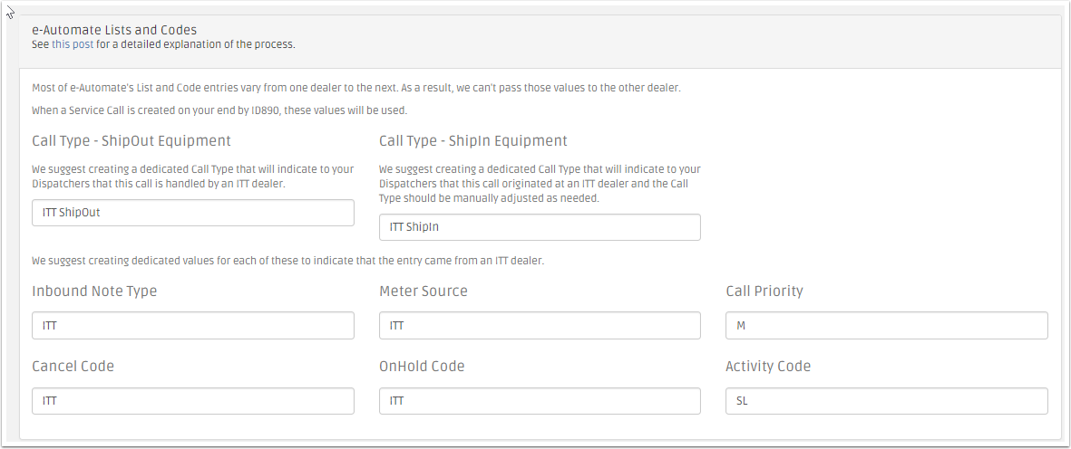The height and width of the screenshot is (449, 1071).
Task: Click the ShipOut 'handled by an ITT dealer' description
Action: (x=192, y=176)
